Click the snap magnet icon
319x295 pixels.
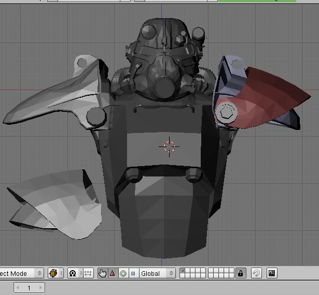coord(256,273)
